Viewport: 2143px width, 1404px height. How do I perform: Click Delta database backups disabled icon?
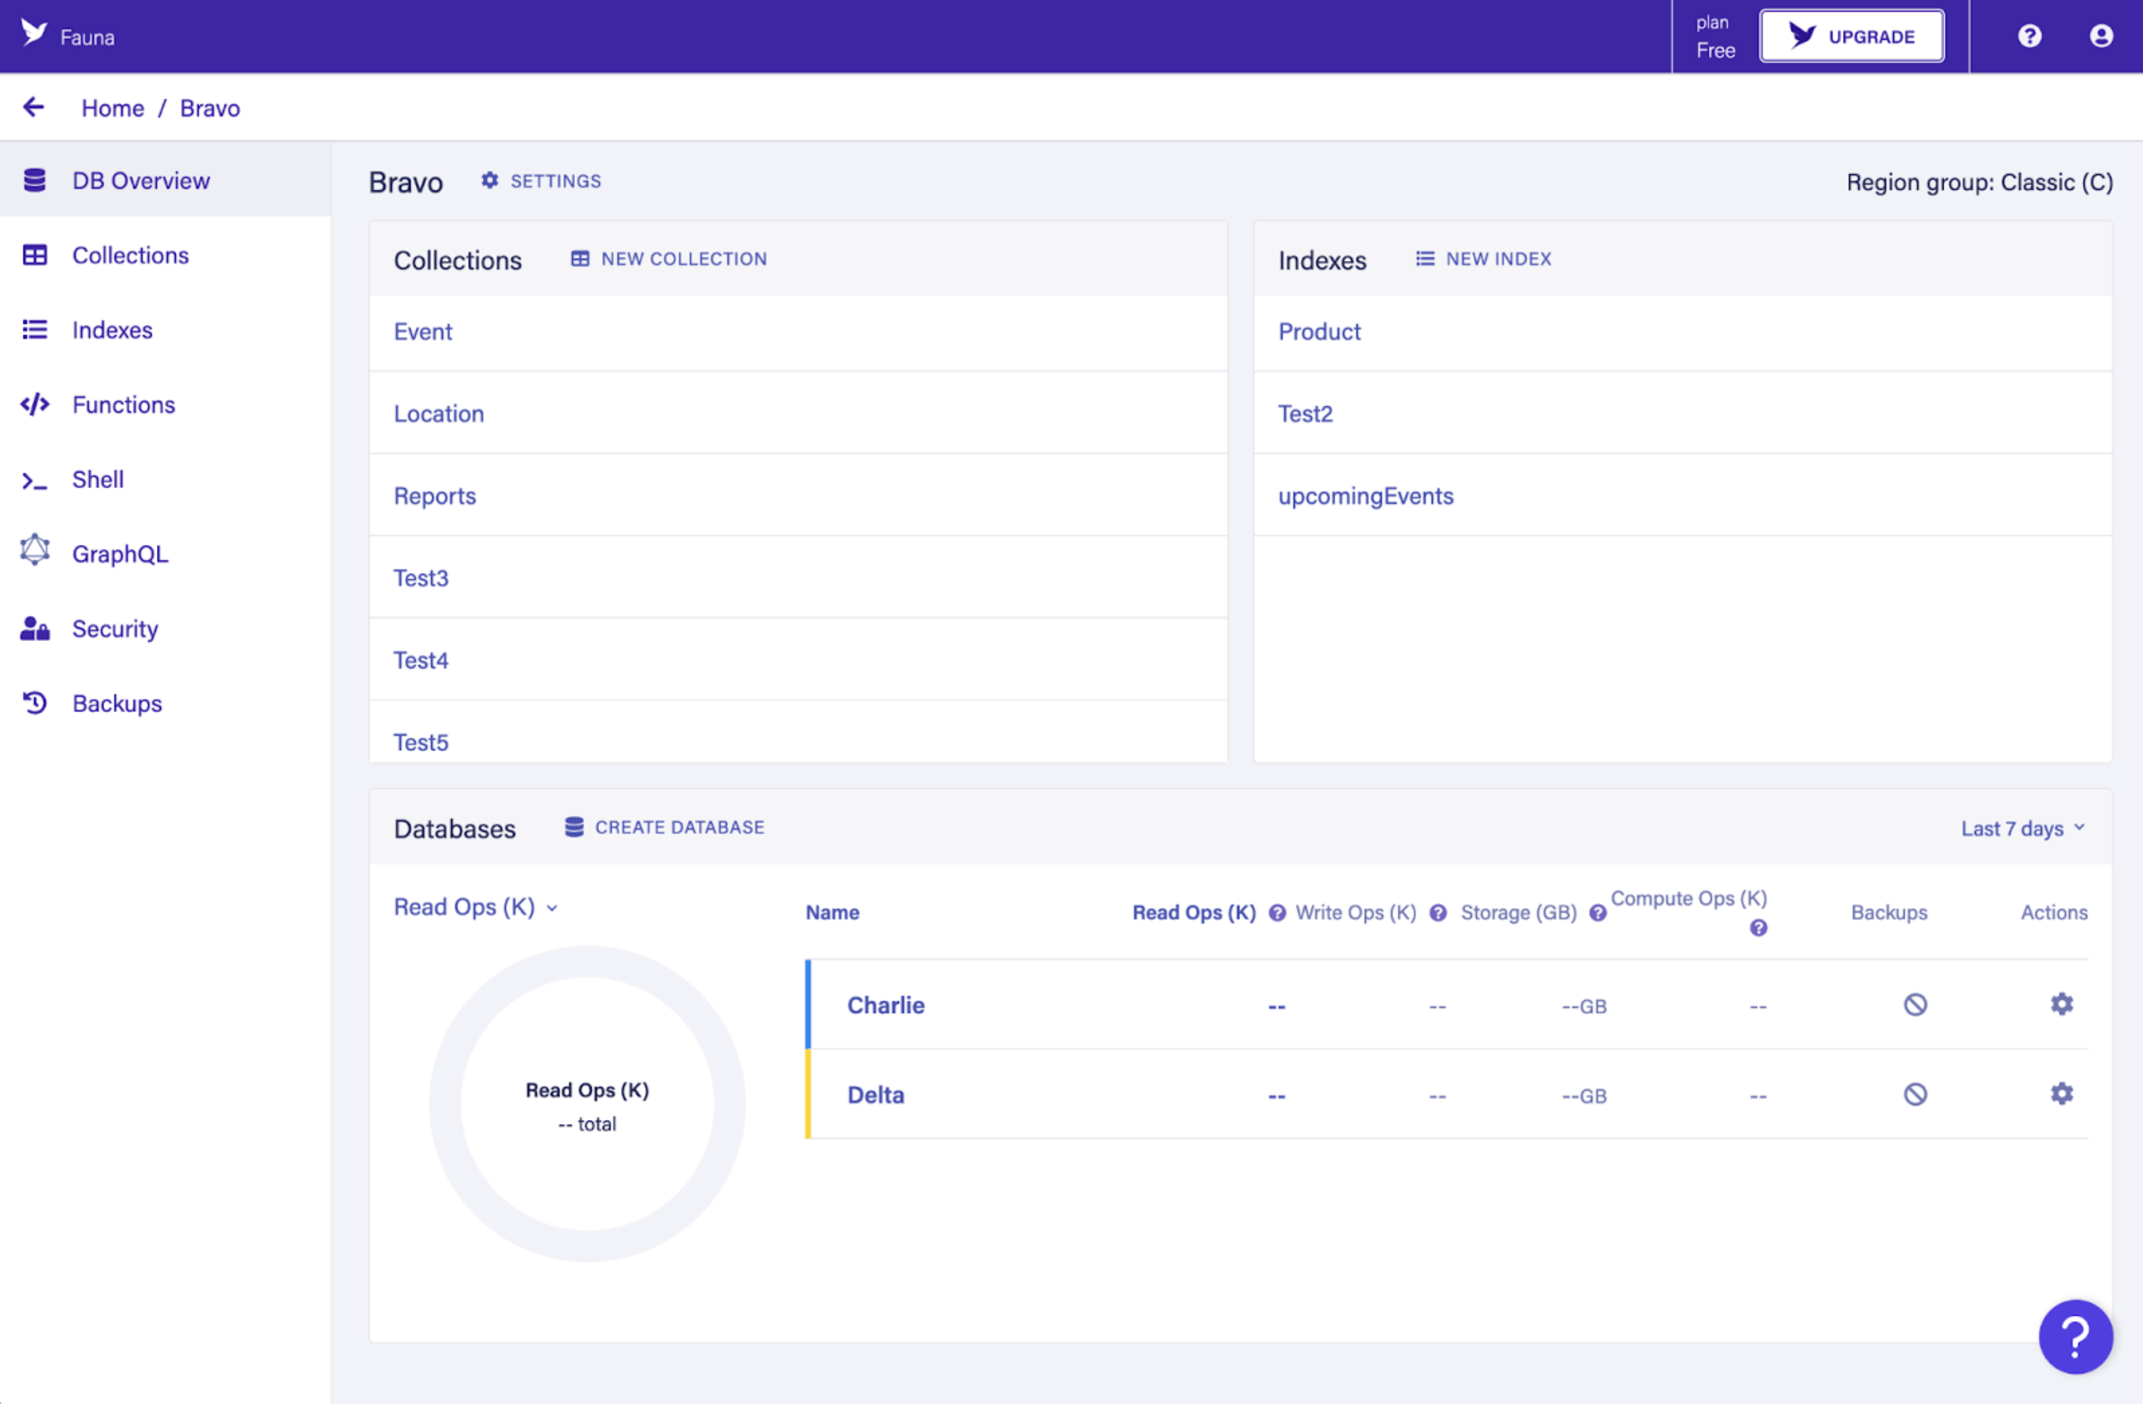1915,1095
